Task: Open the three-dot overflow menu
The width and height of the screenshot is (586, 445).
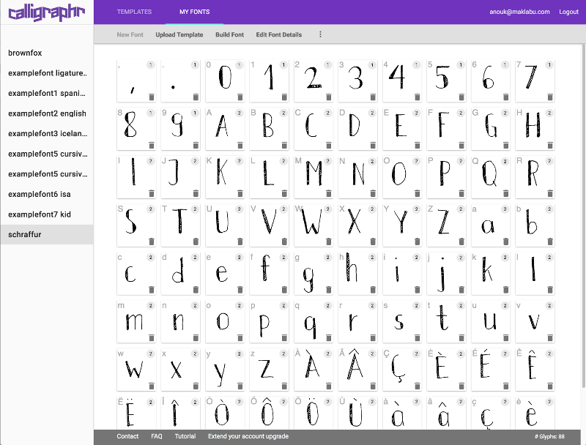Action: tap(320, 34)
